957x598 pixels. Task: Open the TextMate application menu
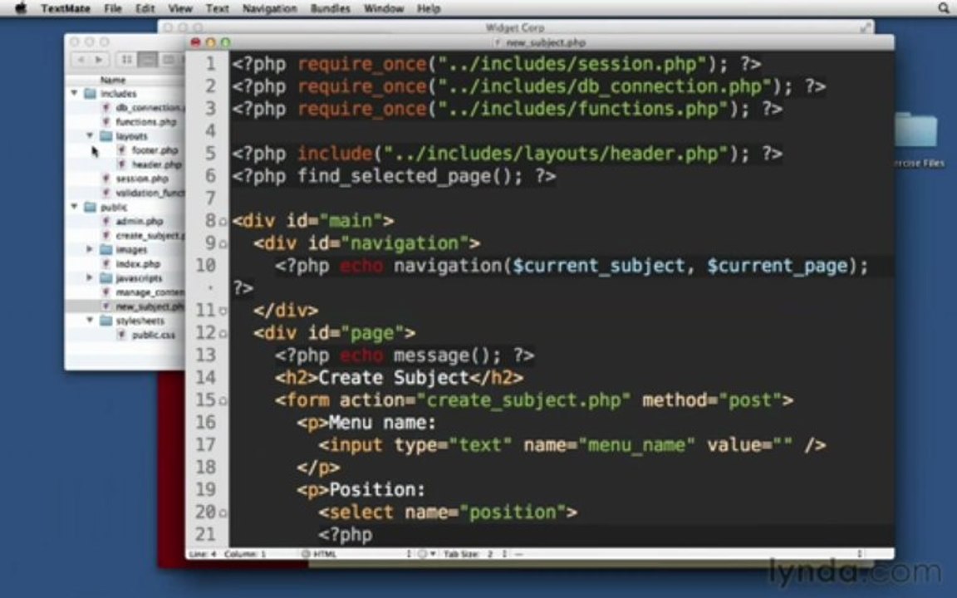click(x=66, y=8)
